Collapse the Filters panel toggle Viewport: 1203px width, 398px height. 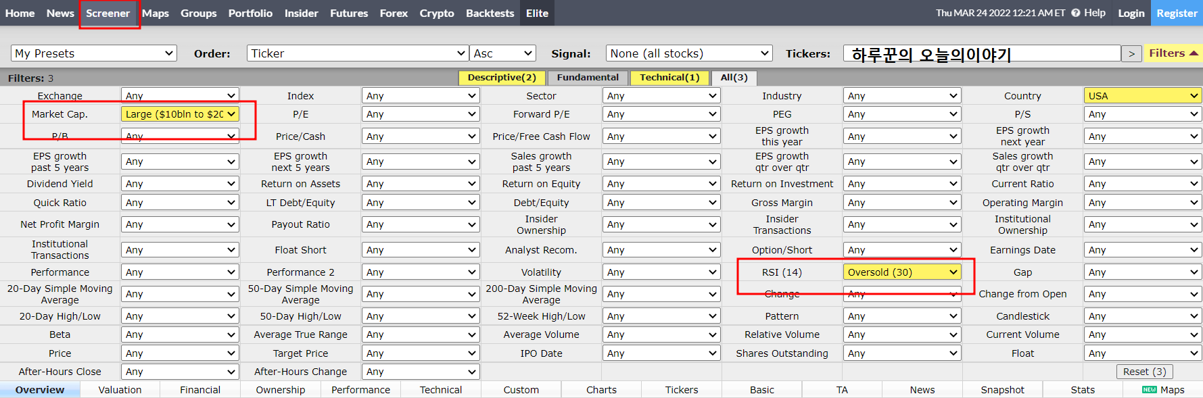point(1173,53)
